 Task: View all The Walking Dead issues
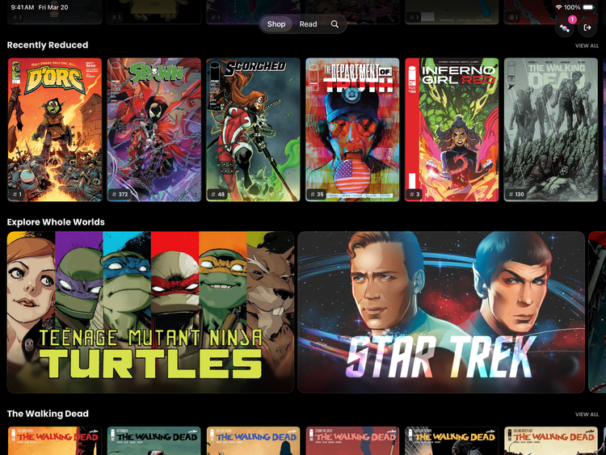pyautogui.click(x=587, y=415)
